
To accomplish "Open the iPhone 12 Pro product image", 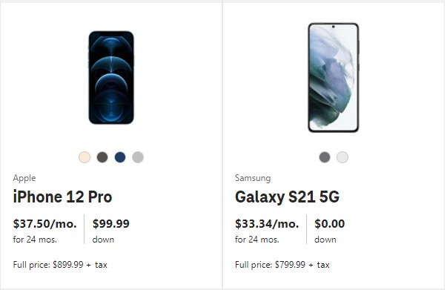I will click(111, 78).
